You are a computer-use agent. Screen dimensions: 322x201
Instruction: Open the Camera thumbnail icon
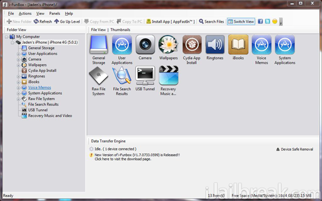(145, 45)
